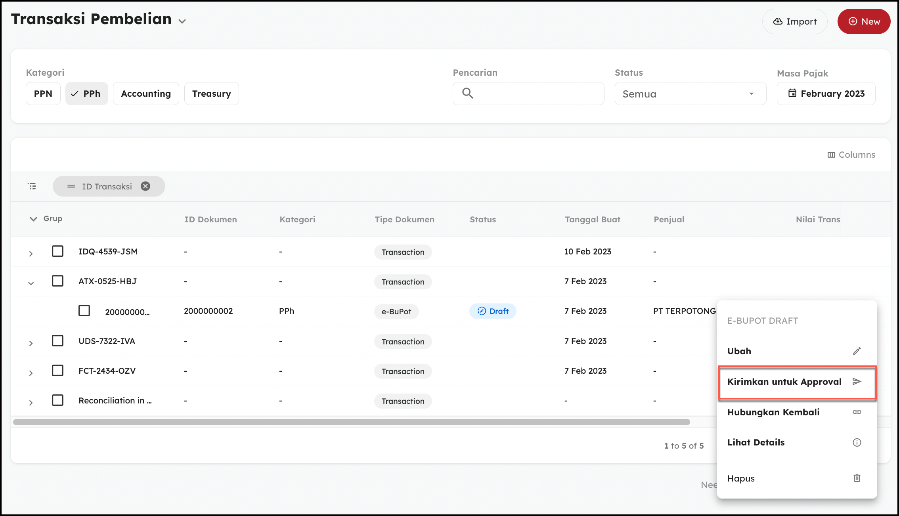Click the send icon for Kirimkan untuk Approval

coord(857,382)
